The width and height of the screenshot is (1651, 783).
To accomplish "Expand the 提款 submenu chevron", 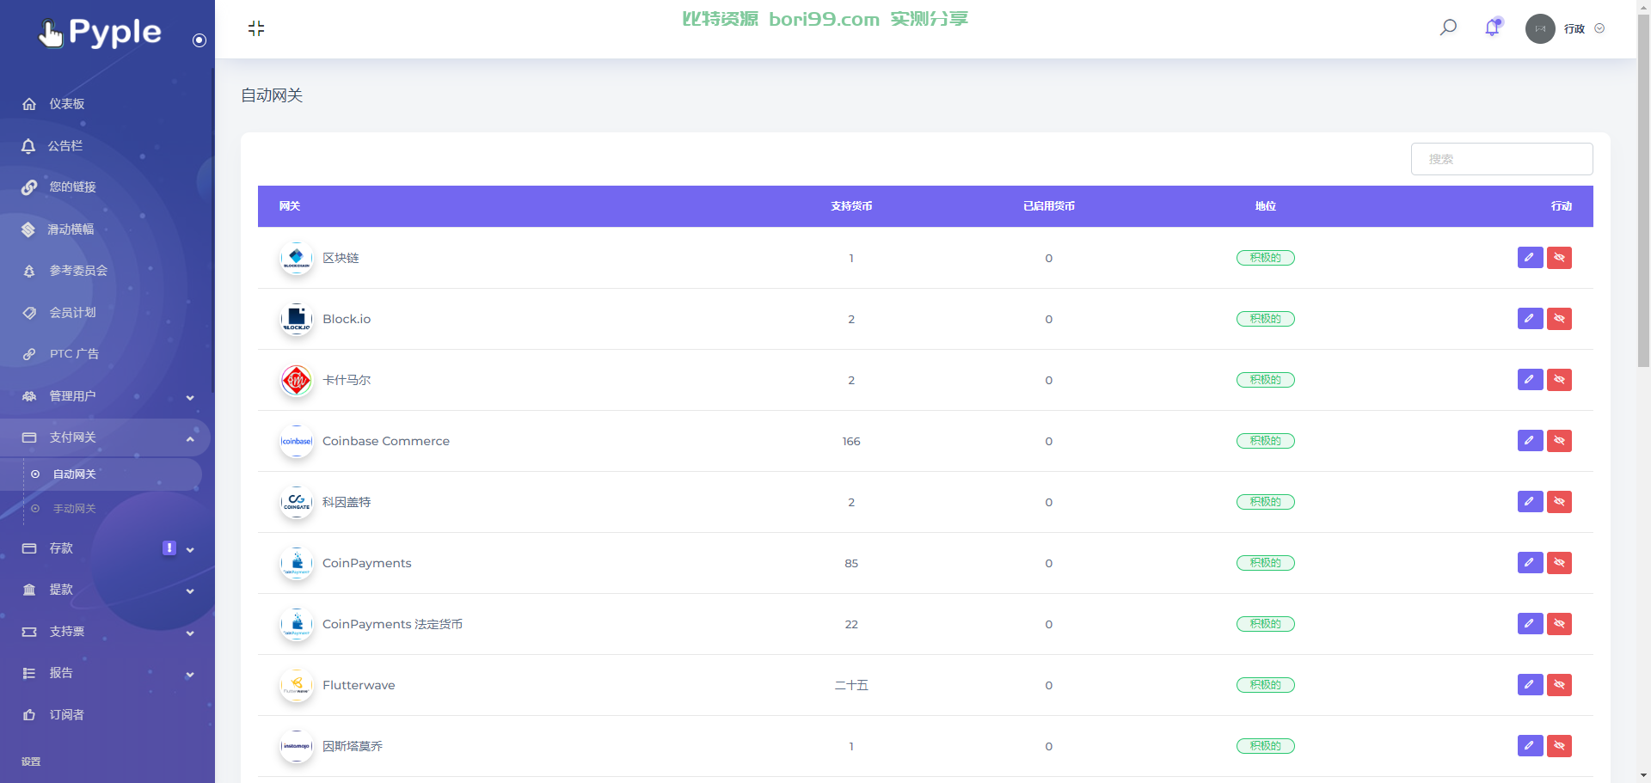I will (x=190, y=590).
